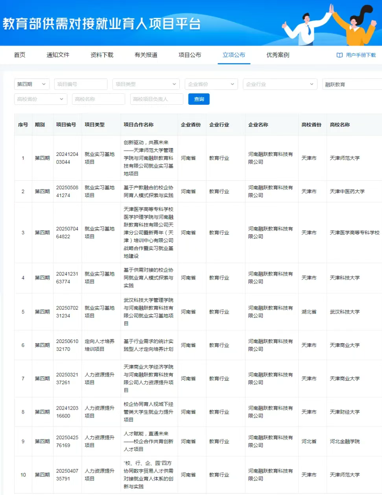Click the 高校项目负责人 input field

click(157, 99)
